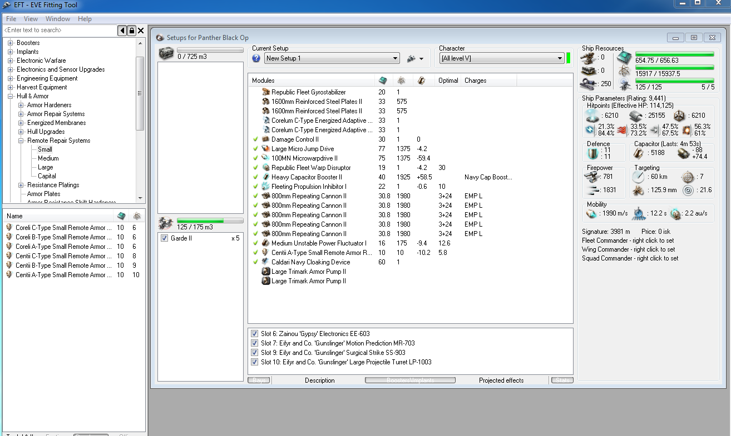Screen dimensions: 731x436
Task: Click the warp speed icon showing 2.2 au/s
Action: coord(676,213)
